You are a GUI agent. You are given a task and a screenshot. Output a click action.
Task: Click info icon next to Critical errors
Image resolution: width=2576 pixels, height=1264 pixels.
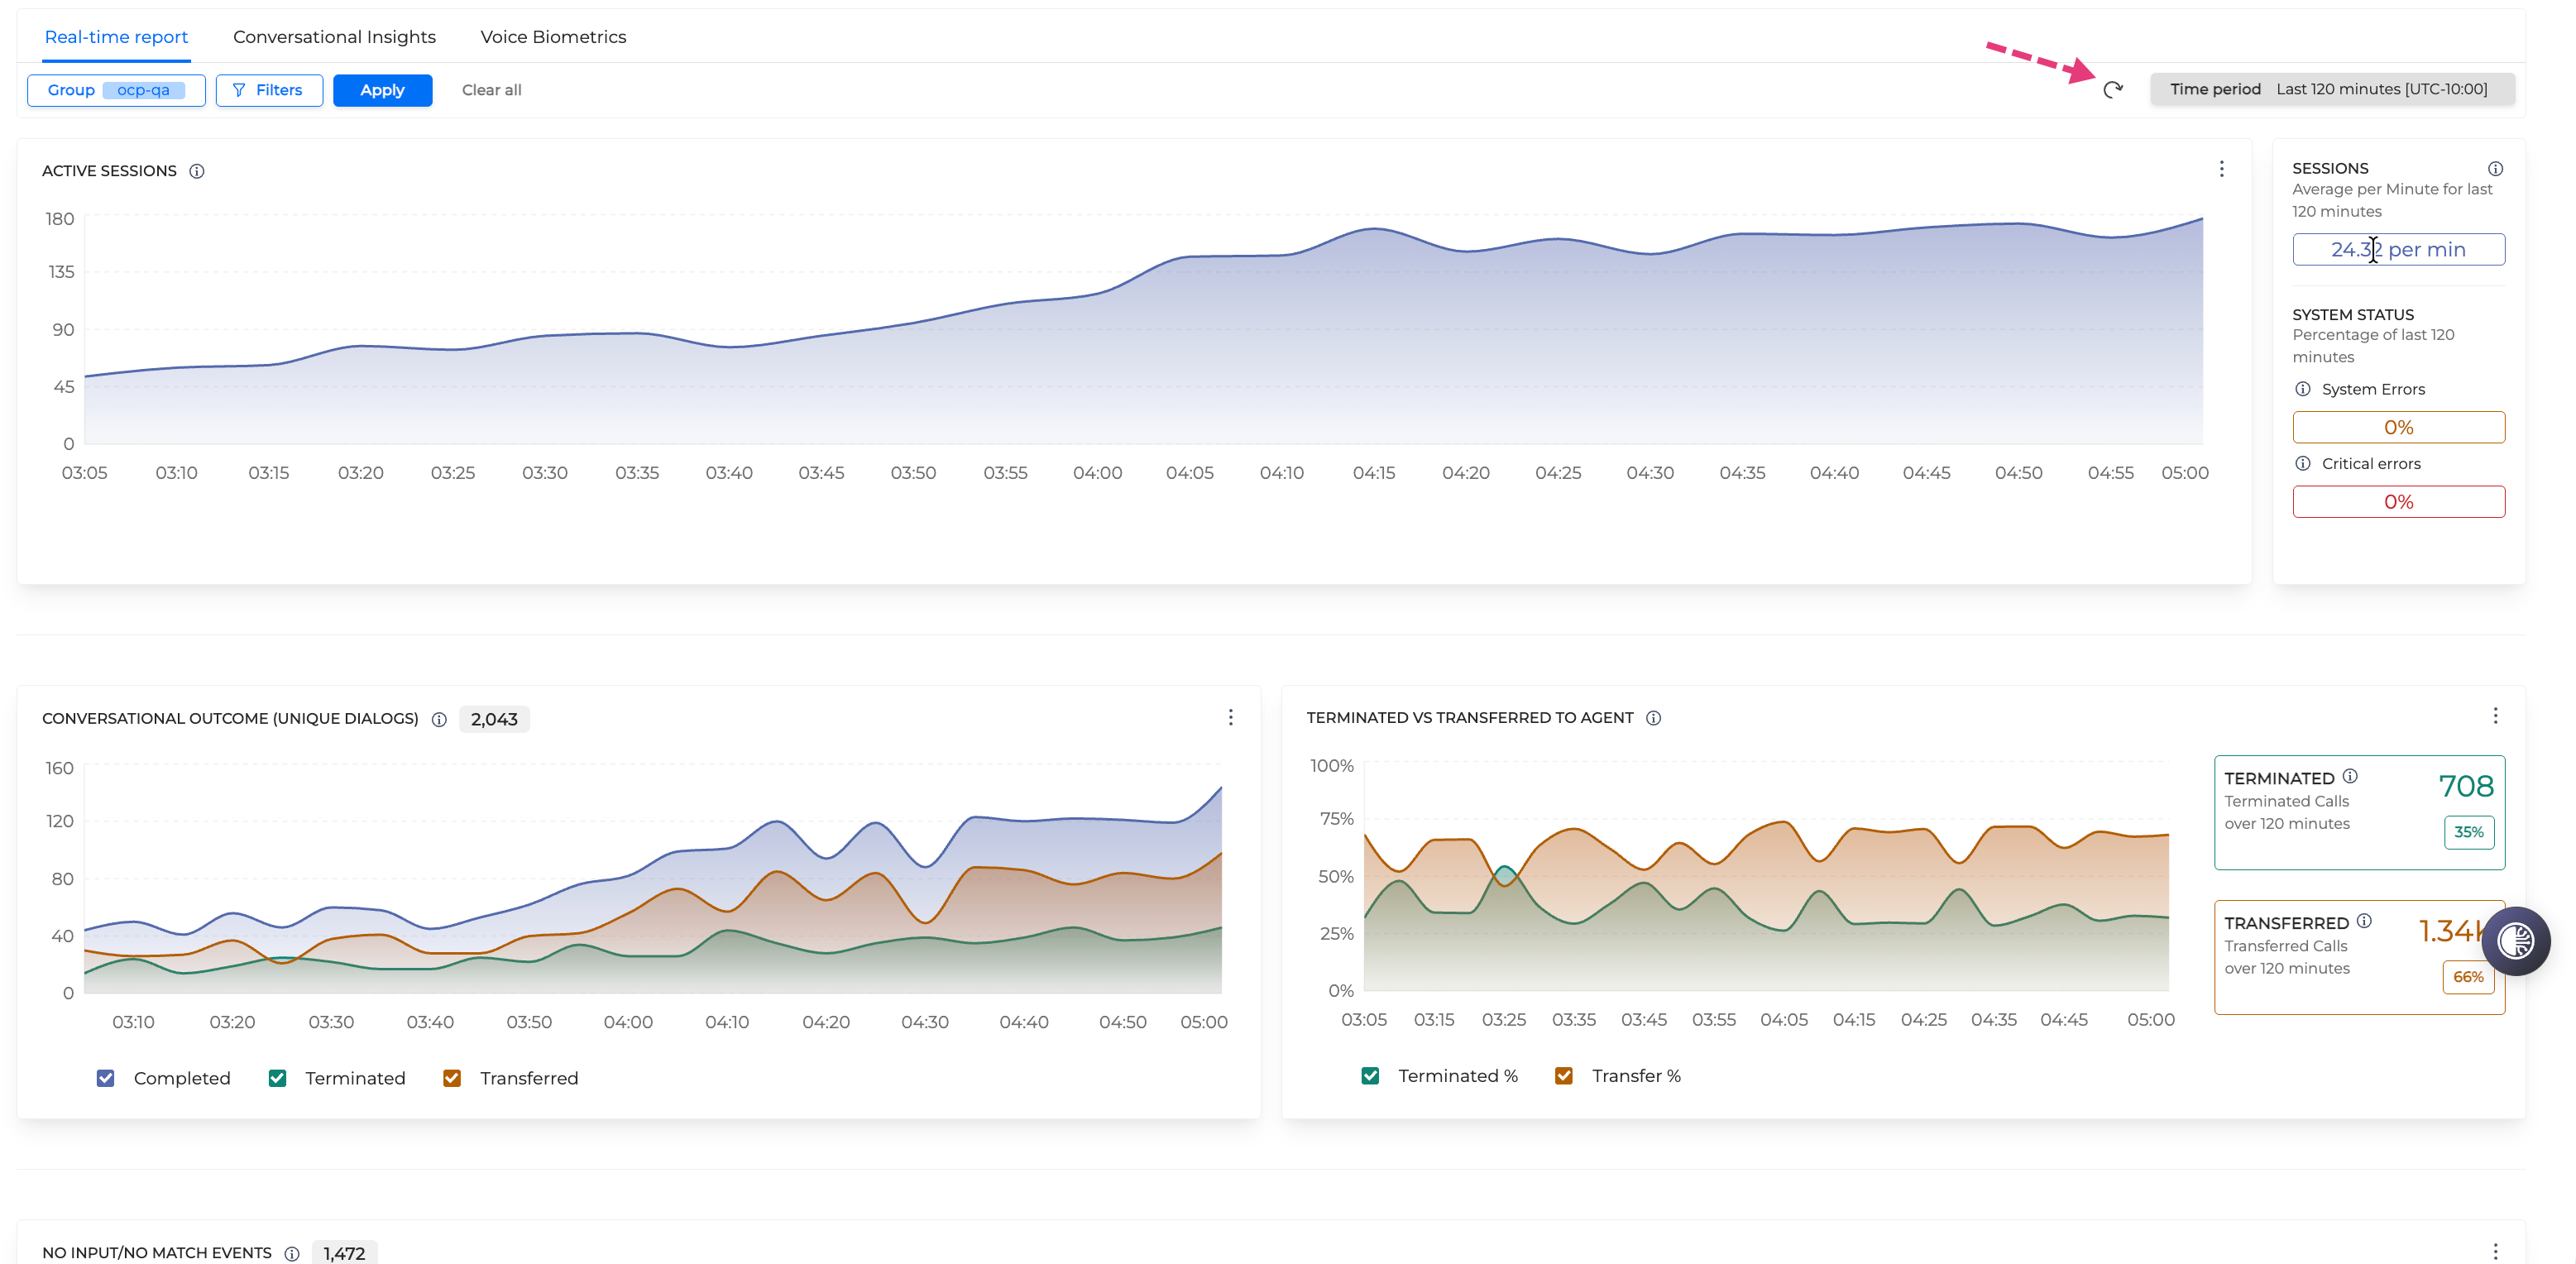(2303, 463)
